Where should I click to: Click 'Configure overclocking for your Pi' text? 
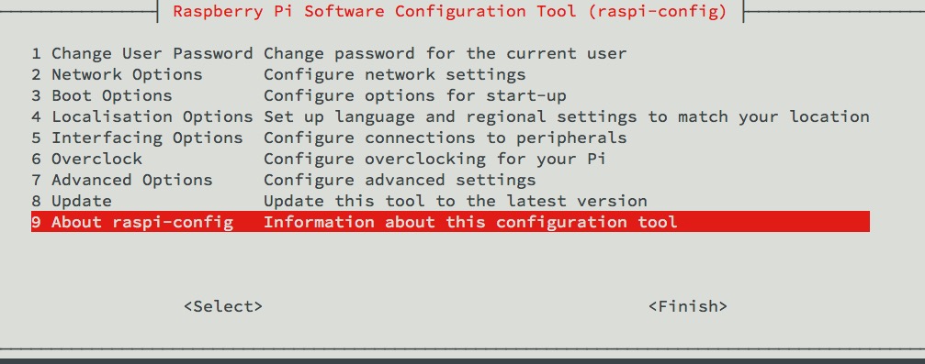click(434, 159)
